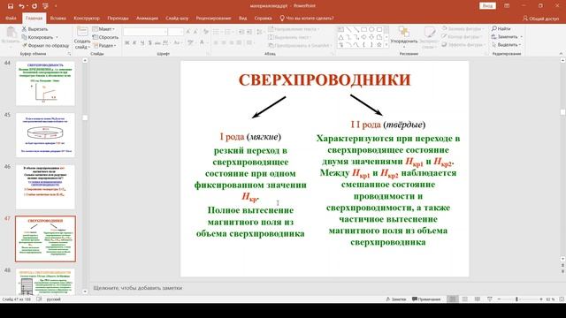Image resolution: width=566 pixels, height=318 pixels.
Task: Apply Формат по образцу format painter
Action: 45,45
